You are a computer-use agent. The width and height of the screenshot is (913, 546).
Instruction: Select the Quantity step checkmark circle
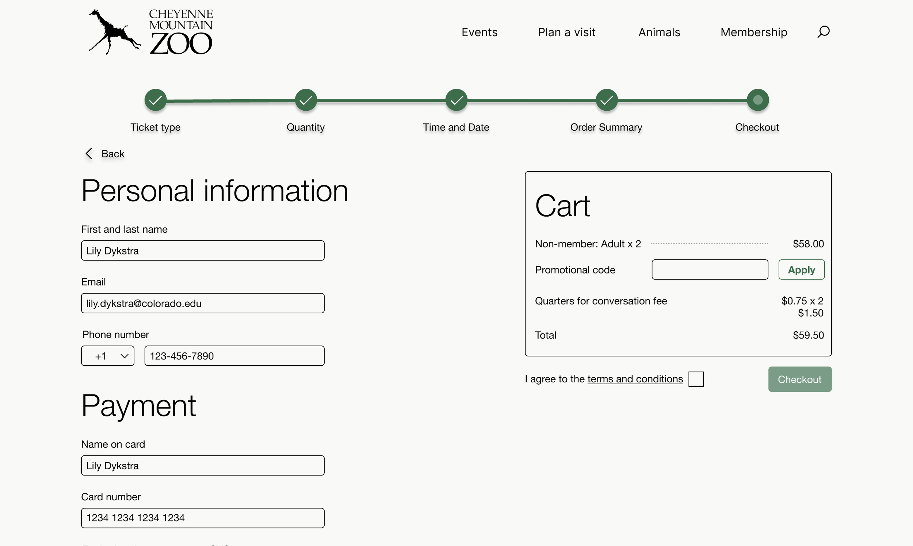[306, 100]
